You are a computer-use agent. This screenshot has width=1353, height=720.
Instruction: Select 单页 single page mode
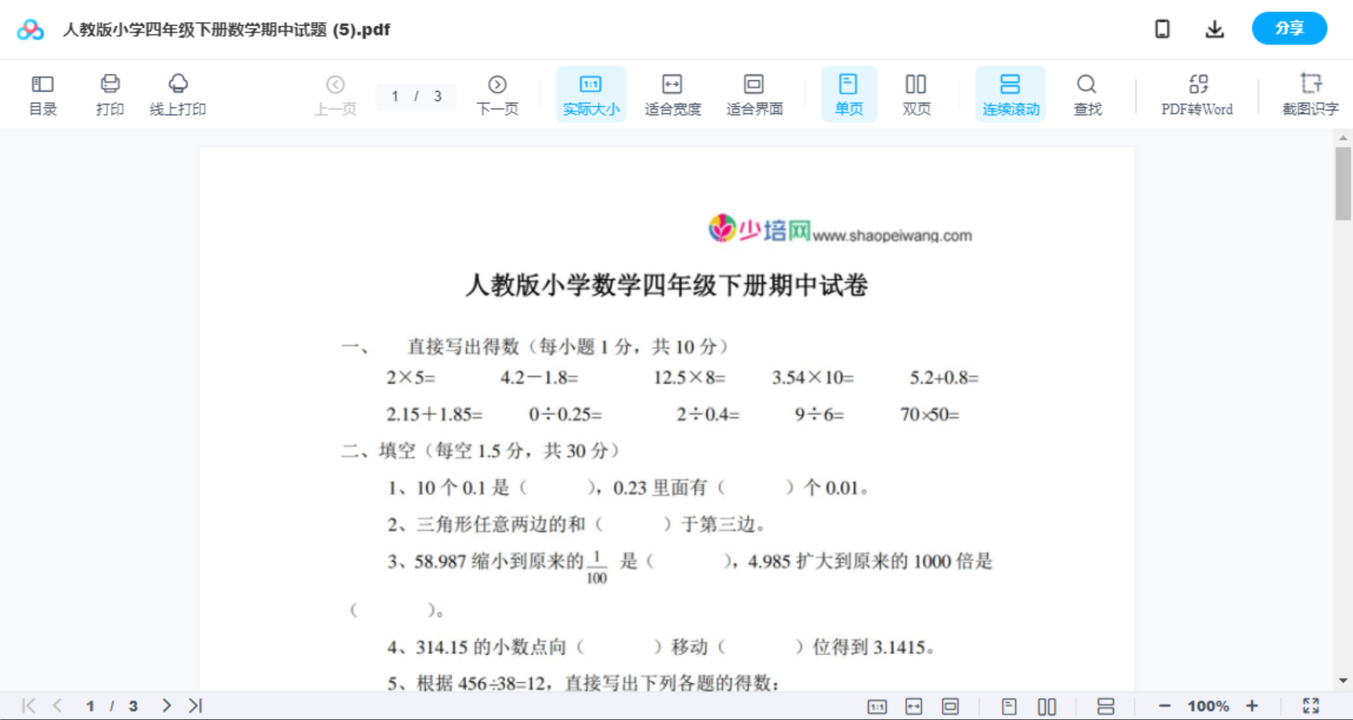[849, 93]
